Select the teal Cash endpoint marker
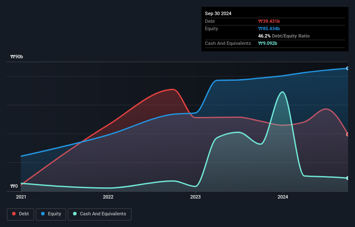 (348, 178)
